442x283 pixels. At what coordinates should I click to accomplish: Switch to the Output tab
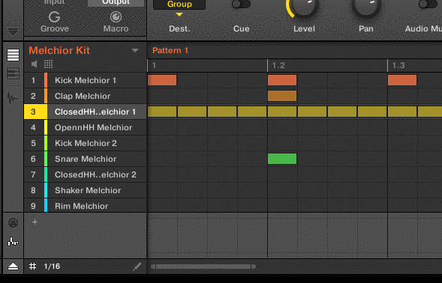click(x=116, y=2)
